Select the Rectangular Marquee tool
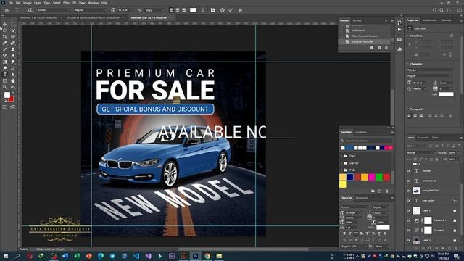 click(13, 24)
